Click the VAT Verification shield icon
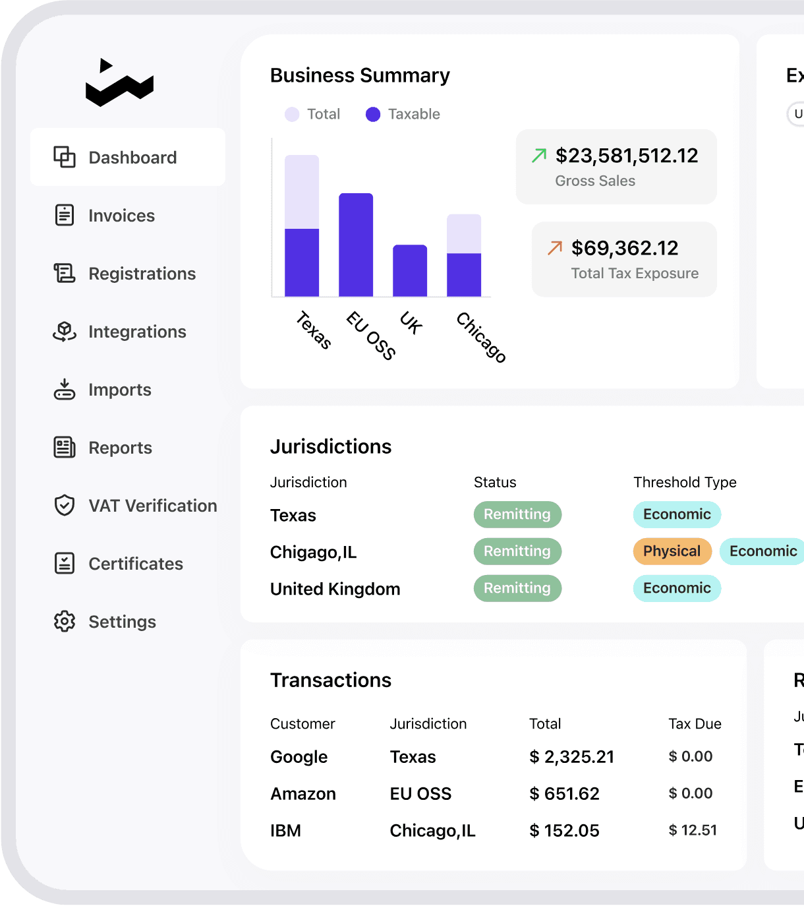804x906 pixels. tap(65, 505)
